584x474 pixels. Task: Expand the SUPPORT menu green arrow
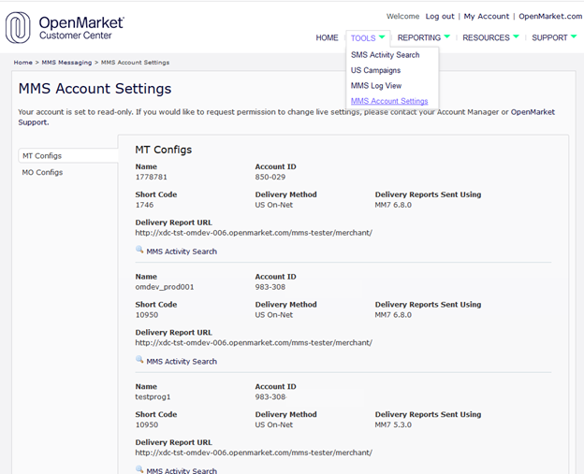tap(574, 36)
